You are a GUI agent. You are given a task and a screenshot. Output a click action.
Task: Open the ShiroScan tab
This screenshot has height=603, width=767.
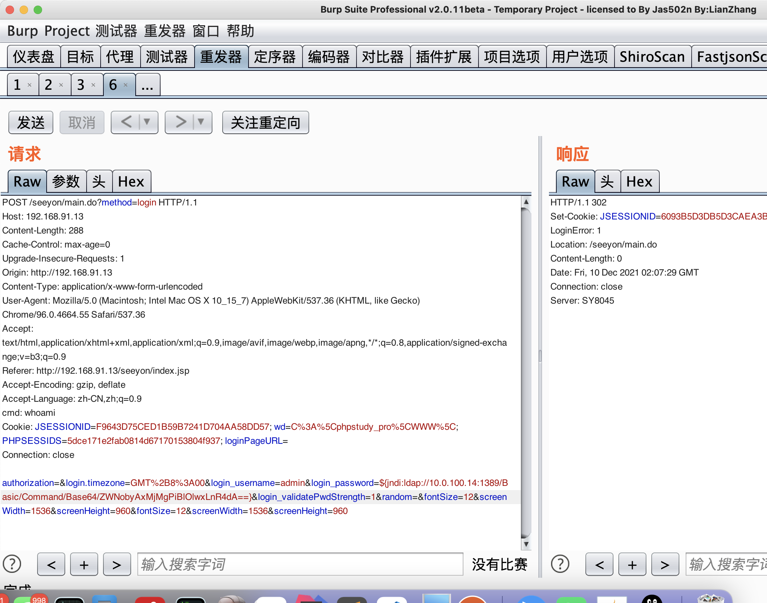(653, 56)
